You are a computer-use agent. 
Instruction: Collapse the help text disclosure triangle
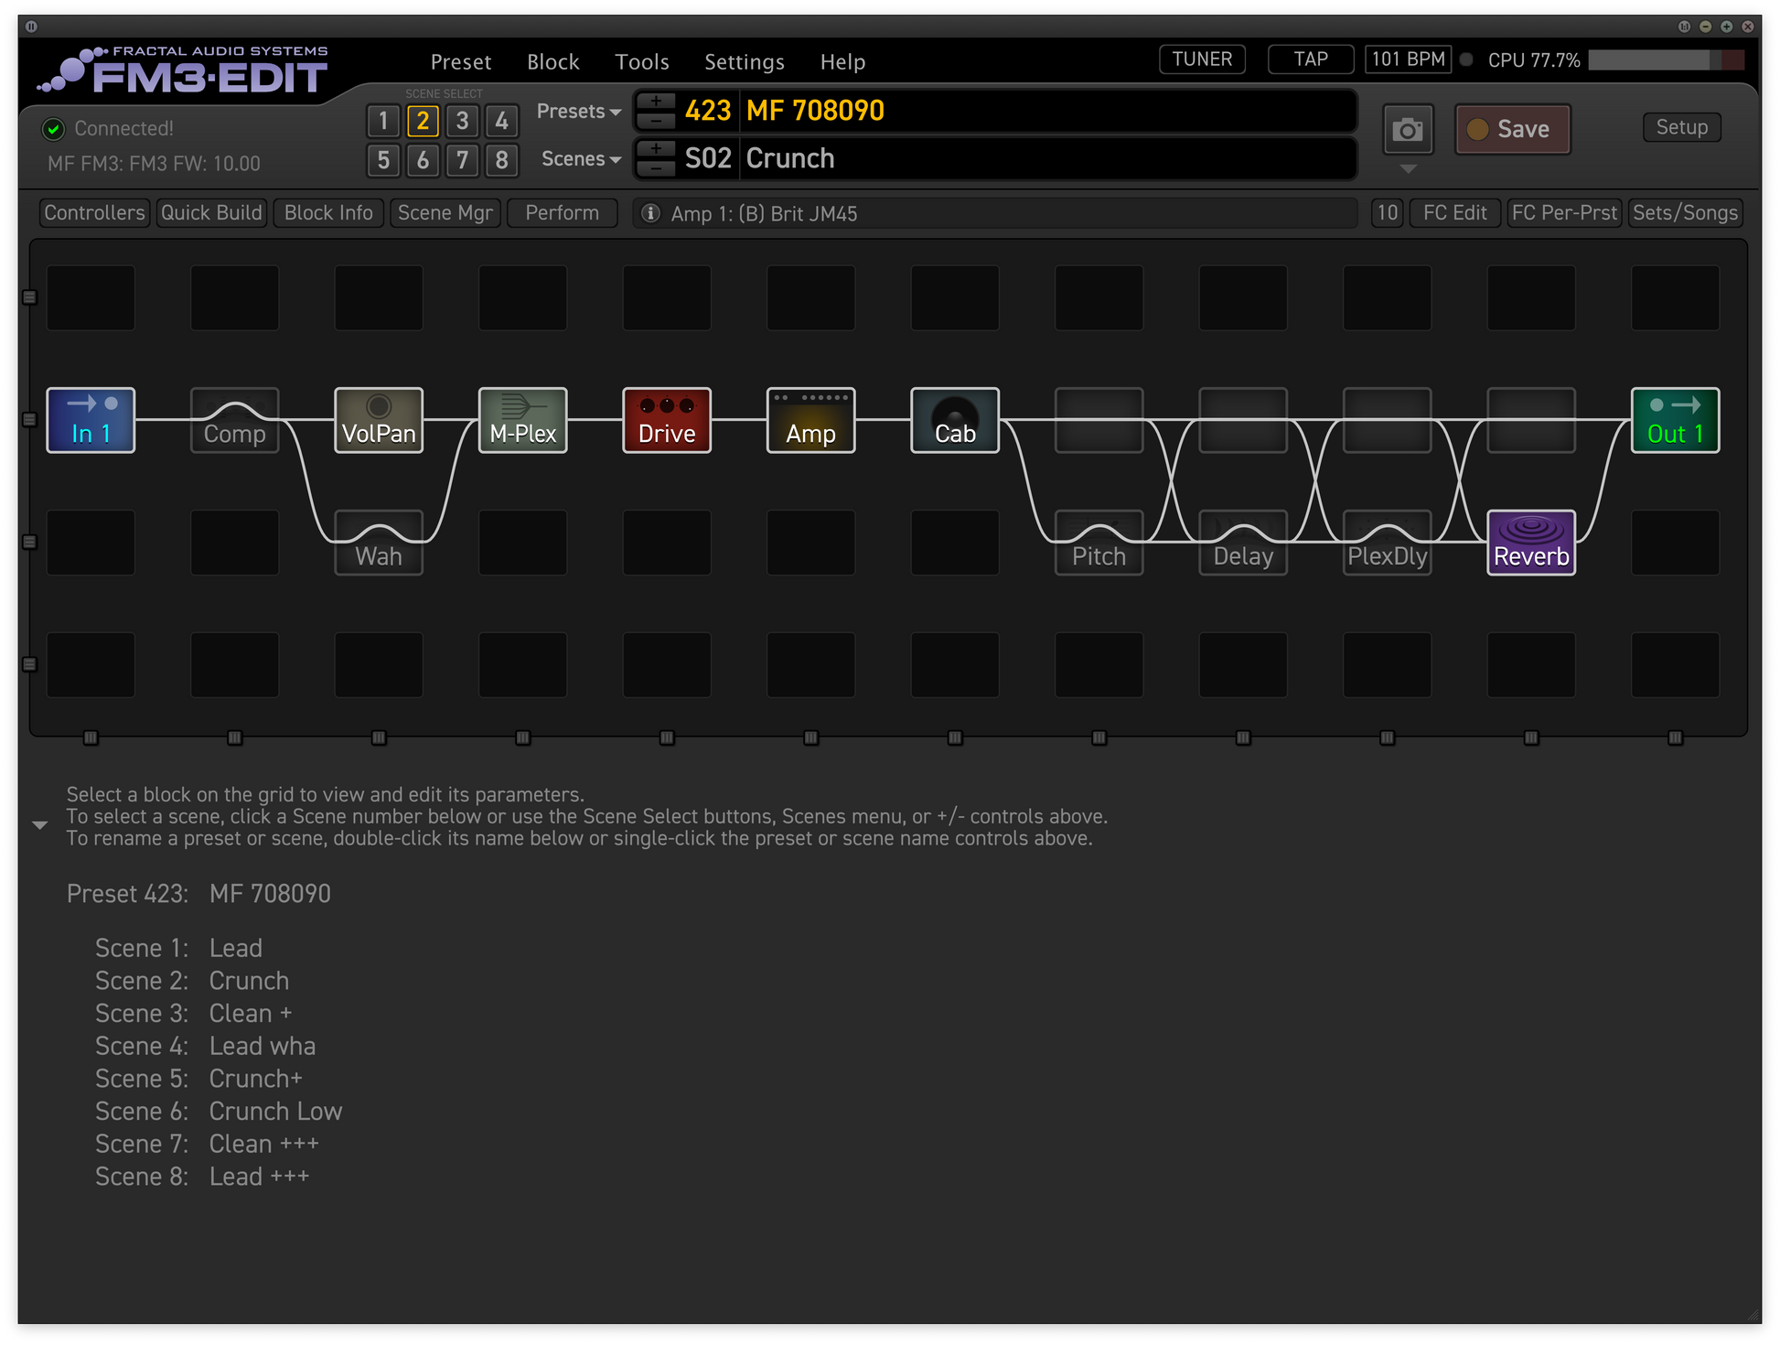40,824
